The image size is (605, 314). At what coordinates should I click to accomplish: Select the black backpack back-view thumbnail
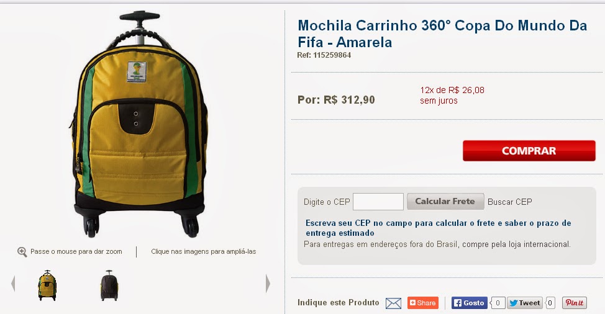(x=109, y=285)
